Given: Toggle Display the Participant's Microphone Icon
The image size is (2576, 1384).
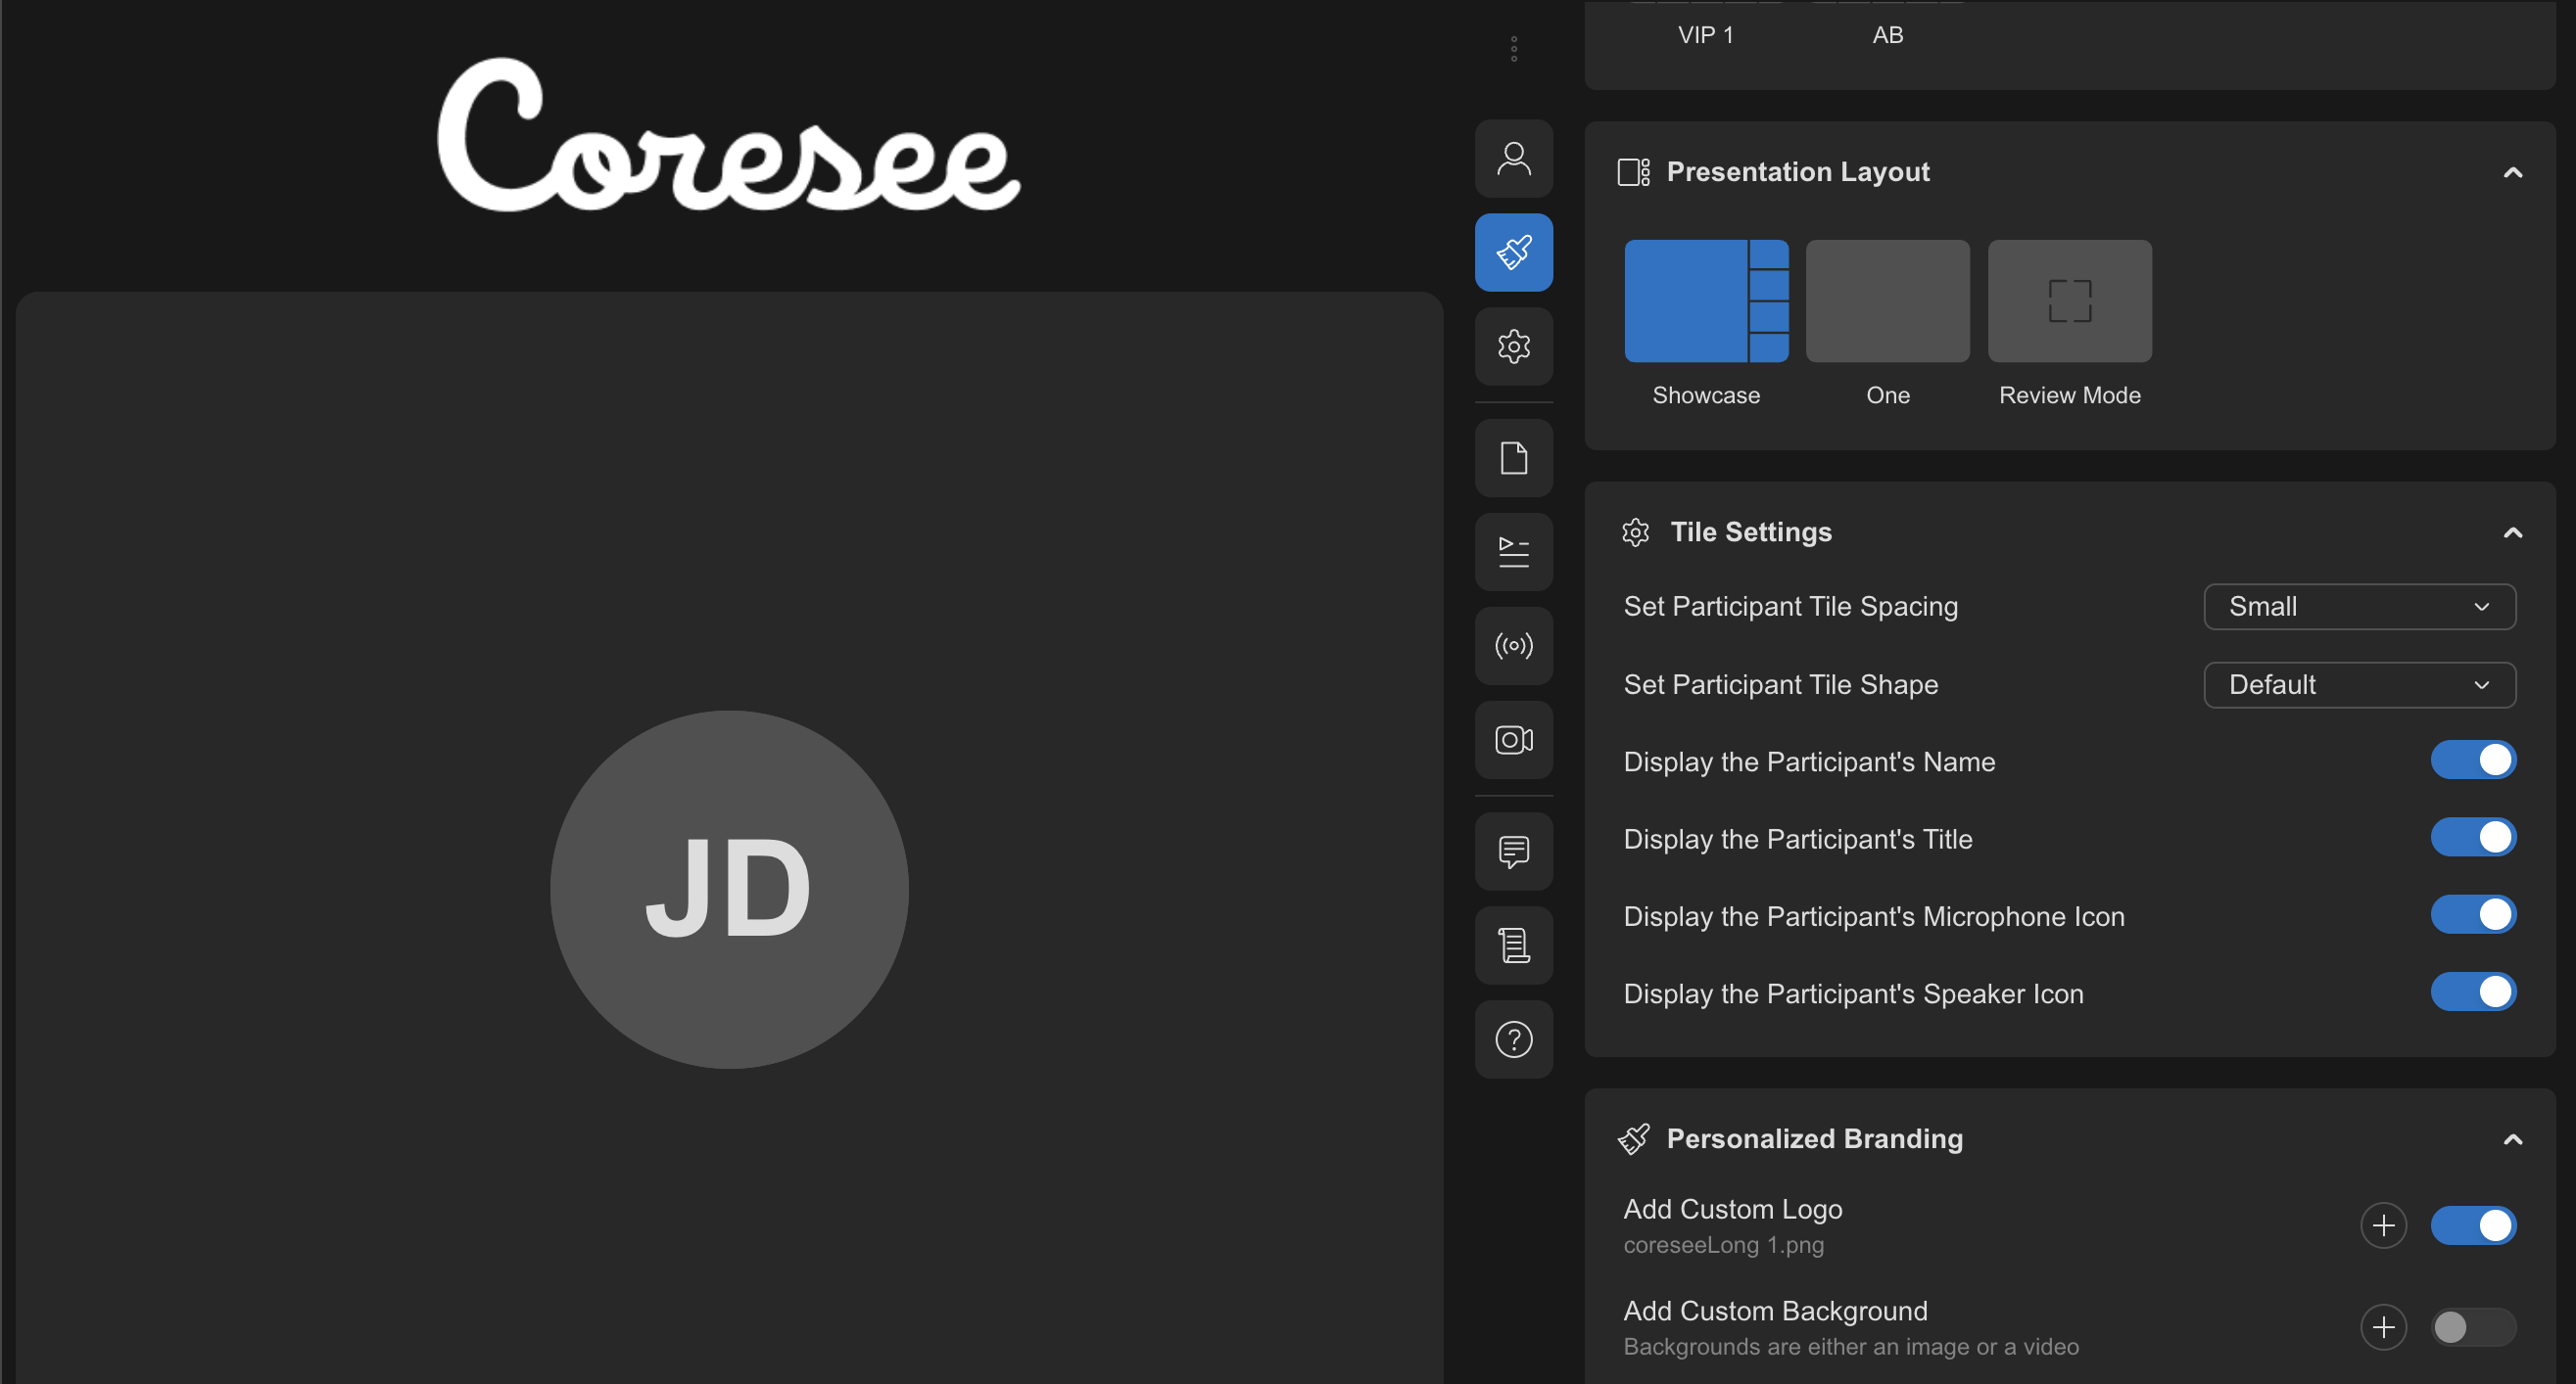Looking at the screenshot, I should pos(2473,915).
